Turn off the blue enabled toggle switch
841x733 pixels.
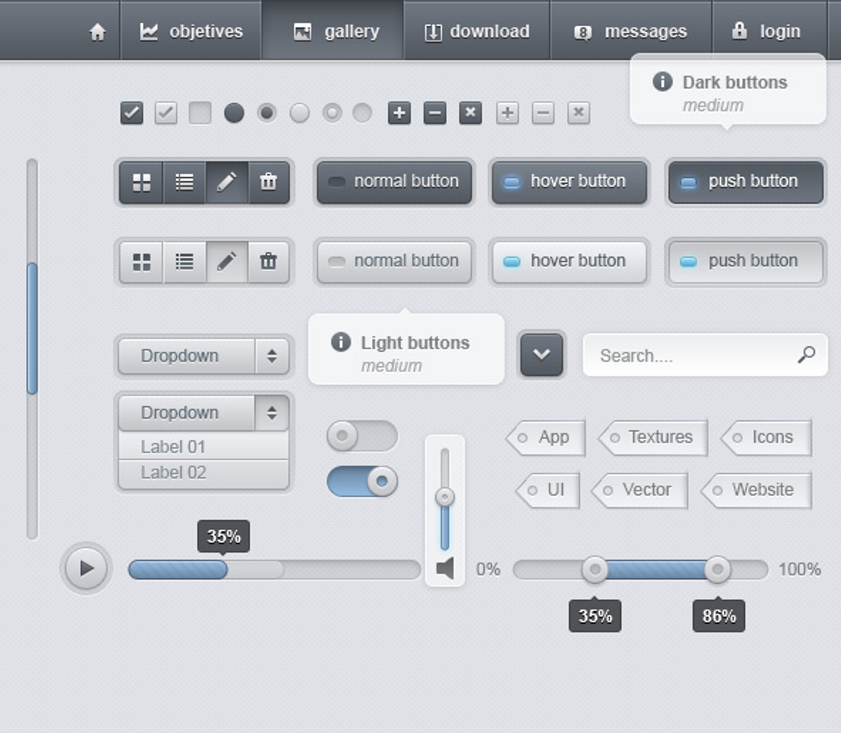tap(362, 481)
